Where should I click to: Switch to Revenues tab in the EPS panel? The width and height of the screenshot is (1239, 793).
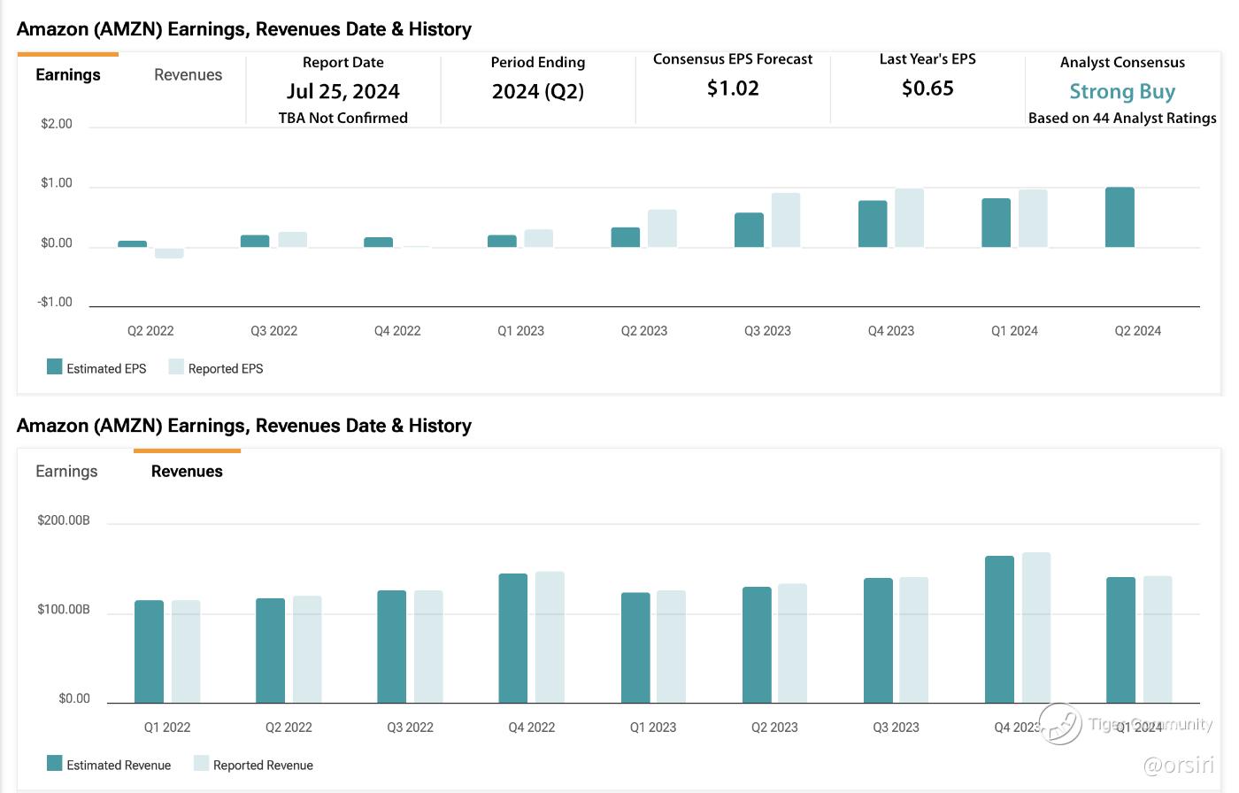(x=188, y=75)
